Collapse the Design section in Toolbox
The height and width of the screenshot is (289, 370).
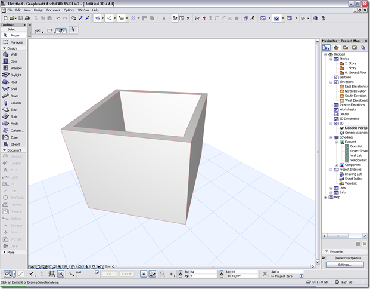tap(4, 48)
